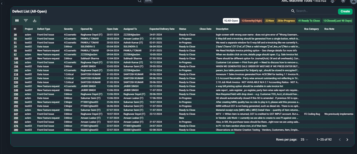
Task: Sort by Expected Delivery Date column header
Action: click(162, 29)
